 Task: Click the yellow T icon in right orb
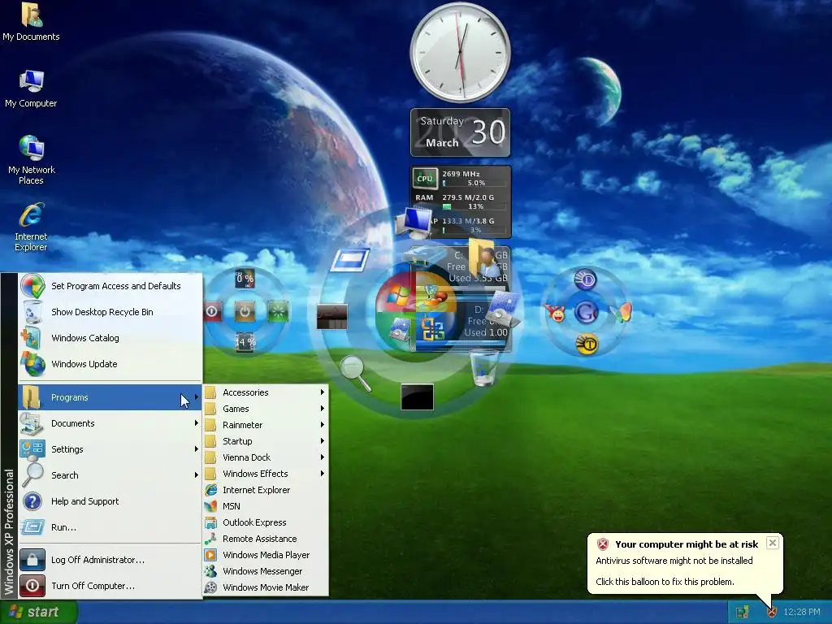[x=587, y=344]
